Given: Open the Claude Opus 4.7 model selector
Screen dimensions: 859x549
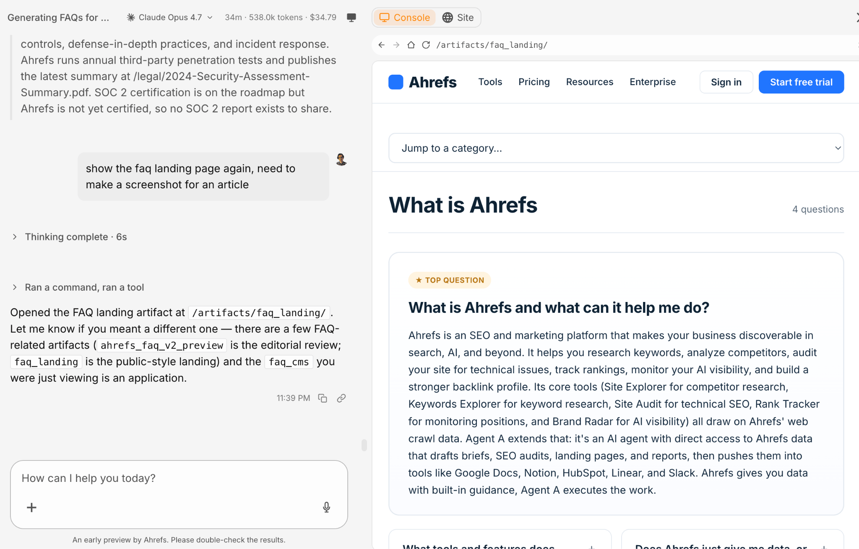Looking at the screenshot, I should click(x=169, y=17).
